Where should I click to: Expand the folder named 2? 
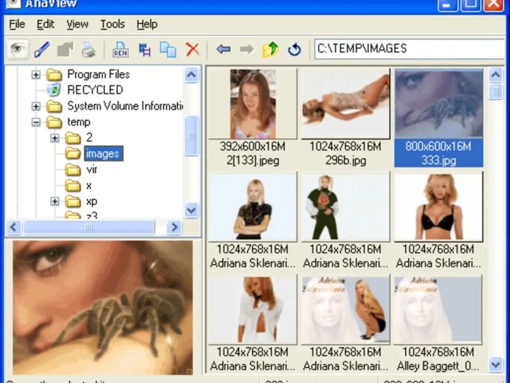click(55, 138)
